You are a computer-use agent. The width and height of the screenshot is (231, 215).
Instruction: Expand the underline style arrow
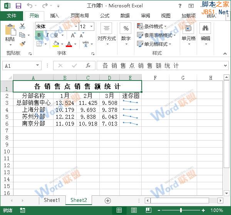click(63, 35)
